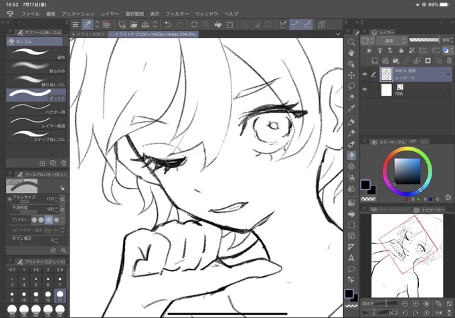455x318 pixels.
Task: Delete layer with trash icon in Layer panel
Action: (449, 61)
